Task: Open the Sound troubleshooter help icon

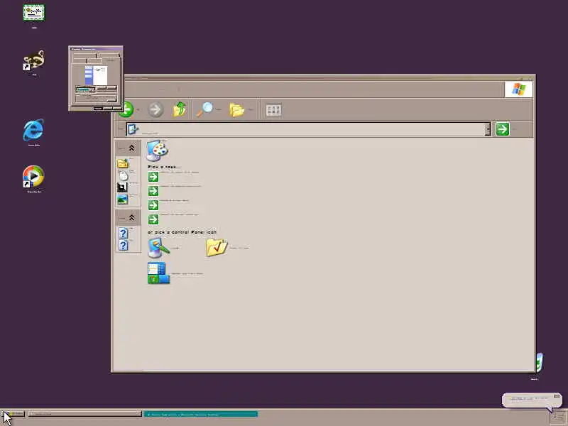Action: click(x=123, y=245)
